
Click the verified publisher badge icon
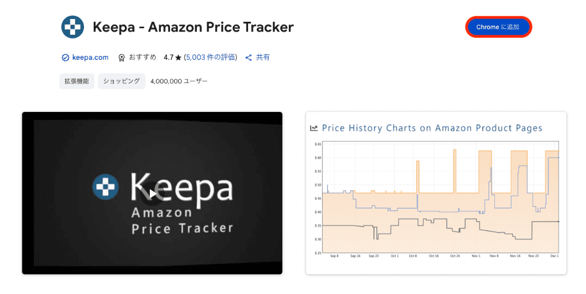coord(65,58)
